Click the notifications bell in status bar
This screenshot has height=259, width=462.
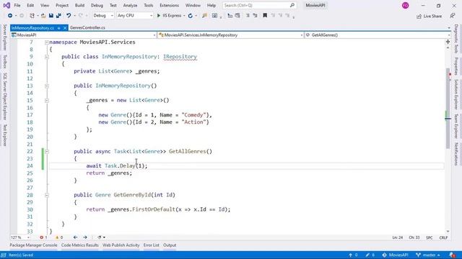pos(453,255)
